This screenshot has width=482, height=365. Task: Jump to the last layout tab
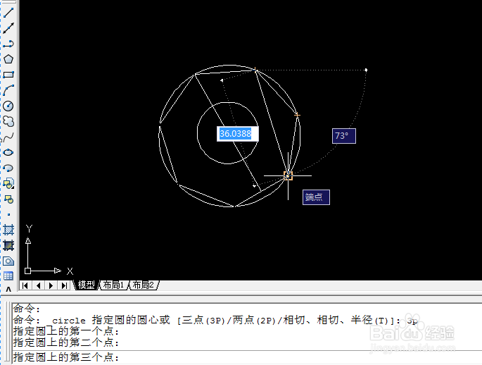[x=64, y=285]
